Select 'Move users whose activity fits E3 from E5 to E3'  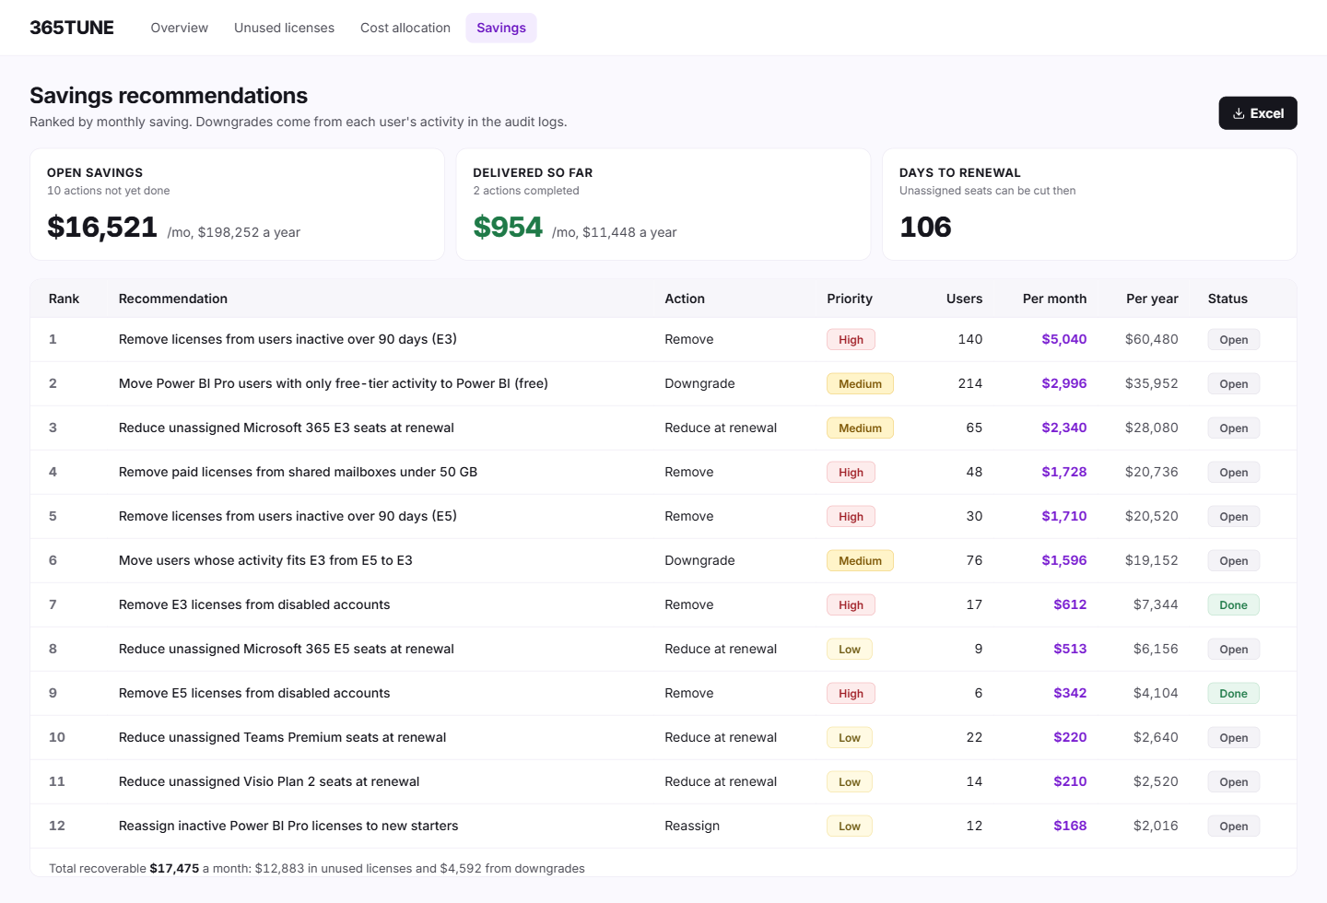coord(265,560)
